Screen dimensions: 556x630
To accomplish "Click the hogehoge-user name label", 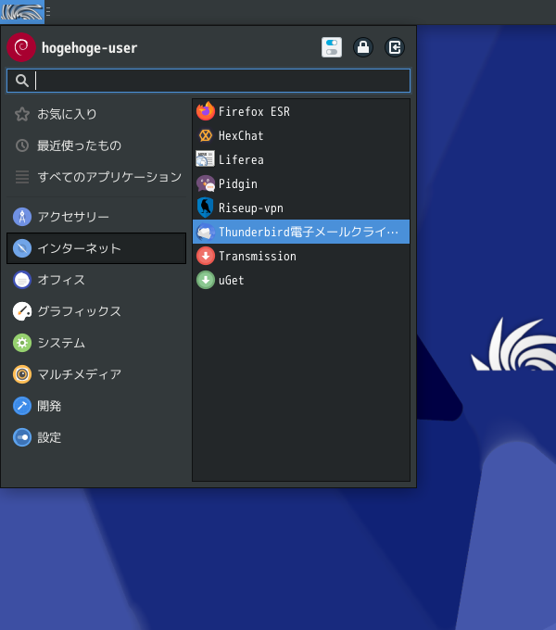I will [x=89, y=48].
